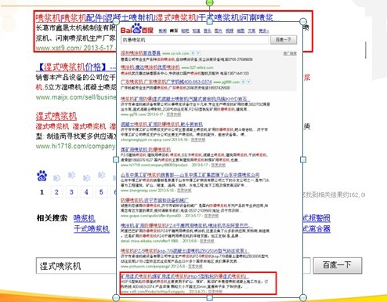Open the 新闻 tab in Baidu navigation

click(x=162, y=31)
